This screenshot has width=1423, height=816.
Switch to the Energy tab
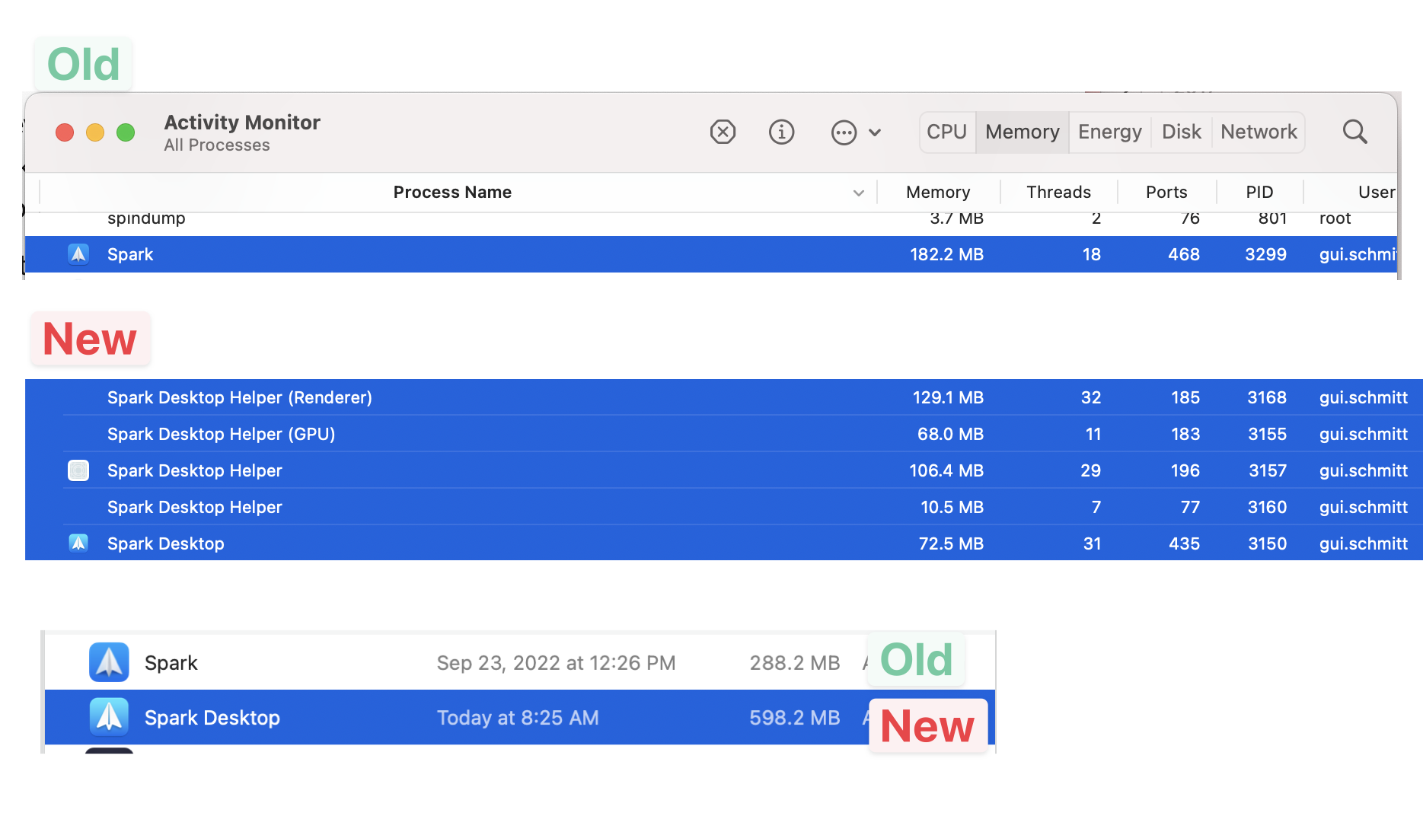coord(1109,132)
